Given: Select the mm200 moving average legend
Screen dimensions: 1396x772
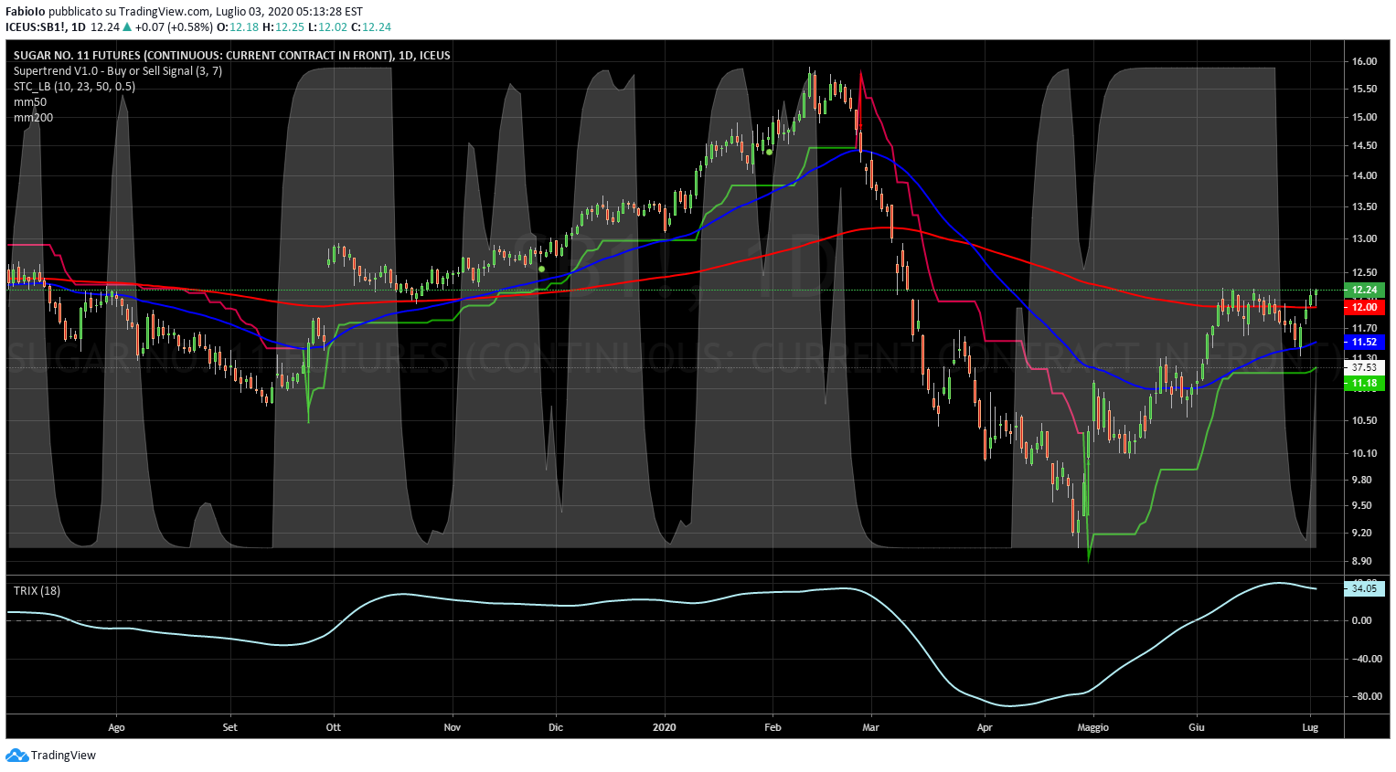Looking at the screenshot, I should (33, 118).
